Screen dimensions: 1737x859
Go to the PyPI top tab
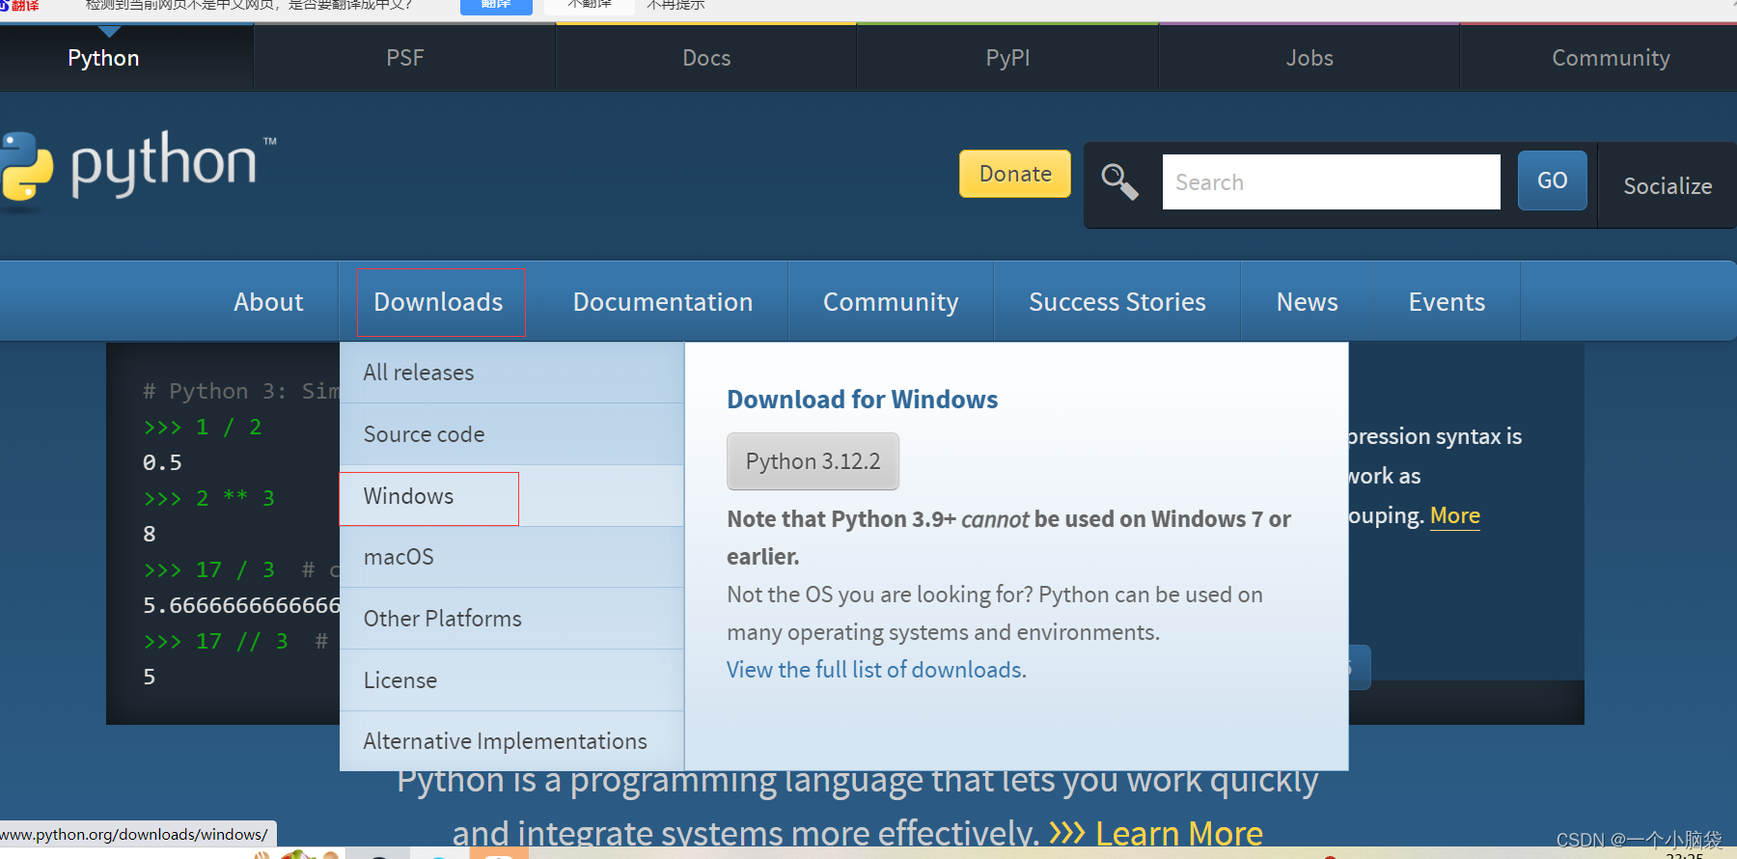(x=1007, y=58)
